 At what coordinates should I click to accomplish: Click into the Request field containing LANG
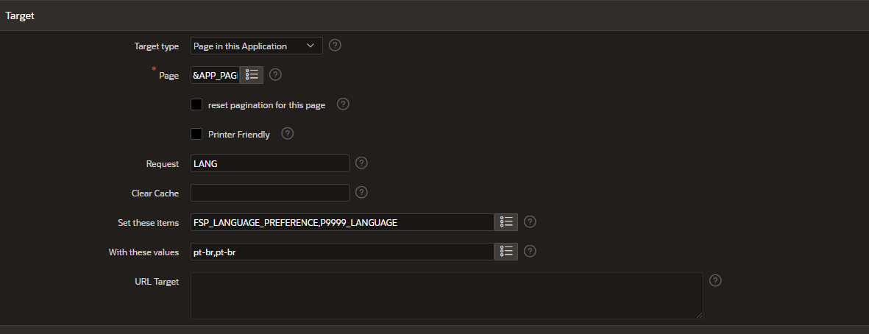pos(270,163)
